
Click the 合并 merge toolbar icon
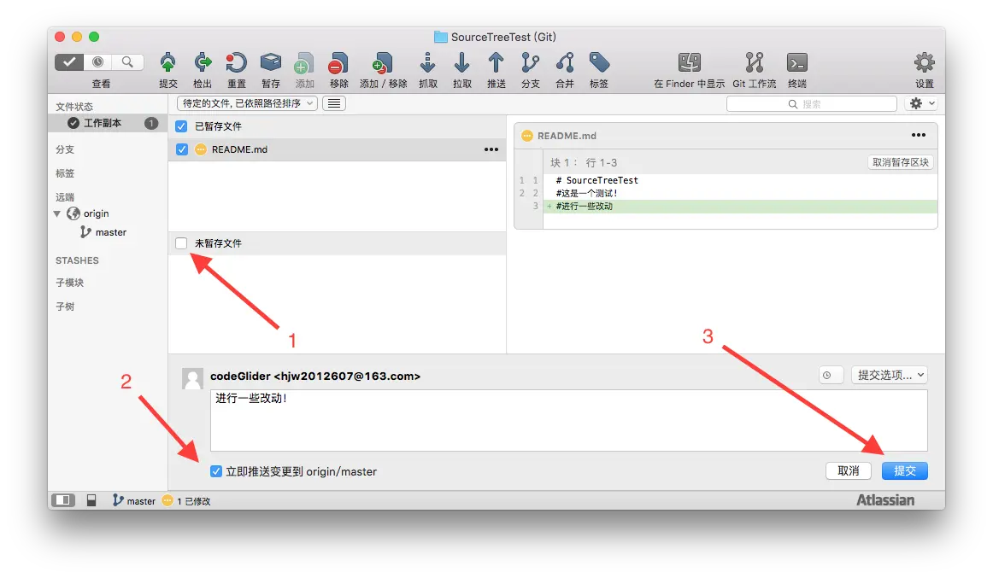pos(564,62)
